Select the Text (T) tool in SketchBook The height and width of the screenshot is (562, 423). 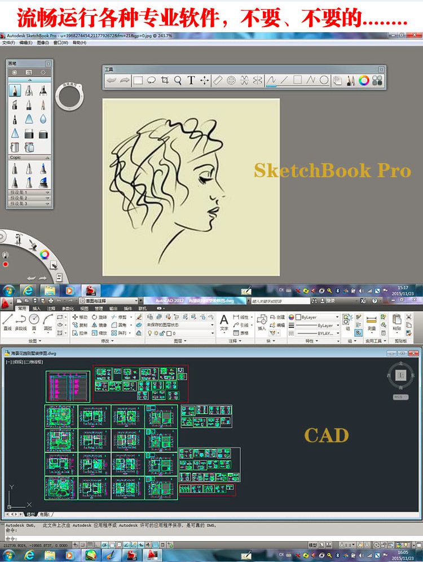pos(191,80)
